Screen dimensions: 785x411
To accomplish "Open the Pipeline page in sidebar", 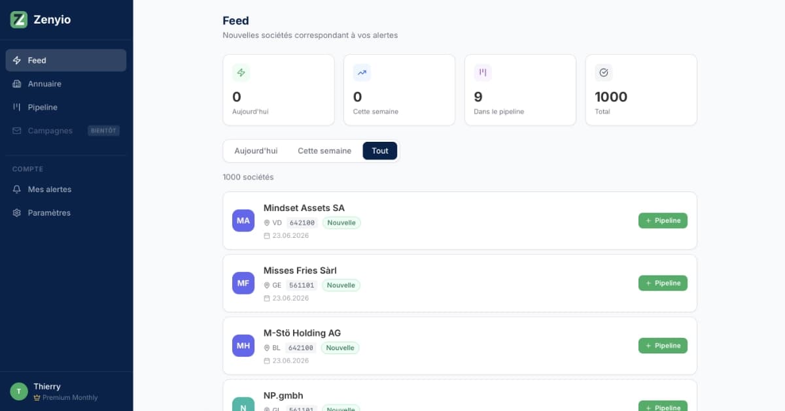I will [66, 107].
